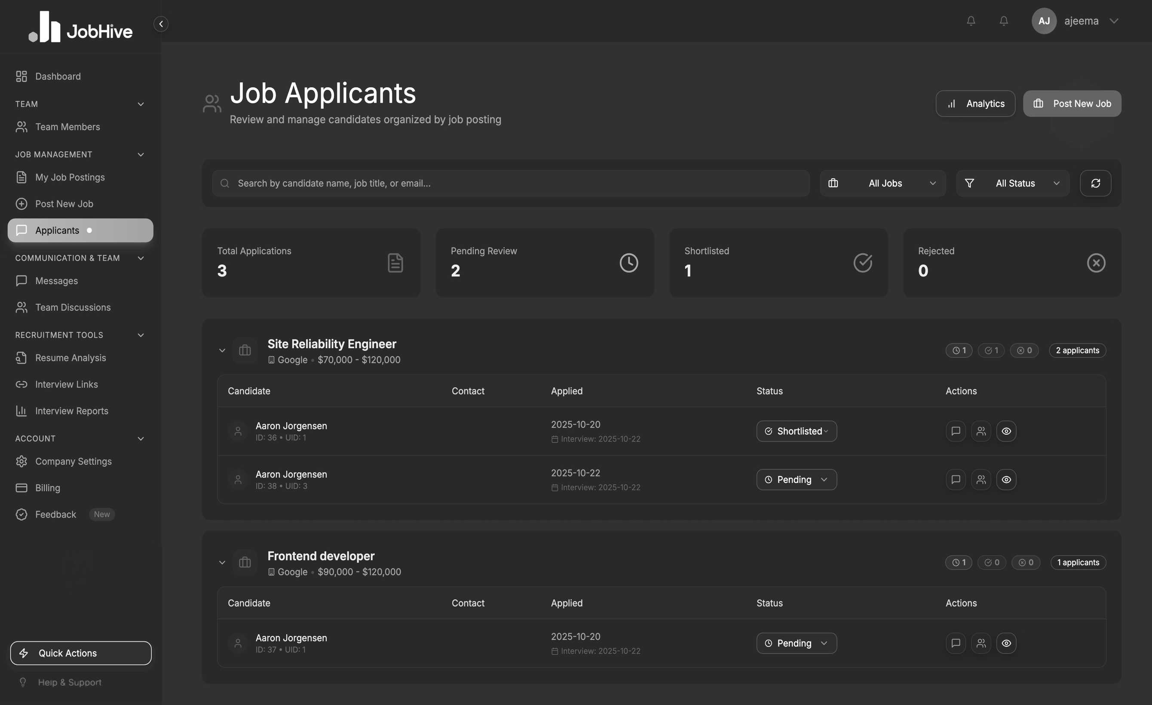Click the candidate search field
The width and height of the screenshot is (1152, 705).
[x=510, y=183]
